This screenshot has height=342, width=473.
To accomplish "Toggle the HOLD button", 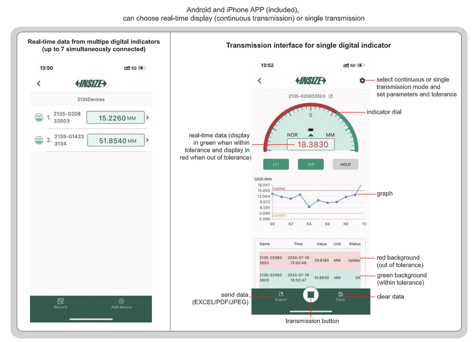I will 346,164.
